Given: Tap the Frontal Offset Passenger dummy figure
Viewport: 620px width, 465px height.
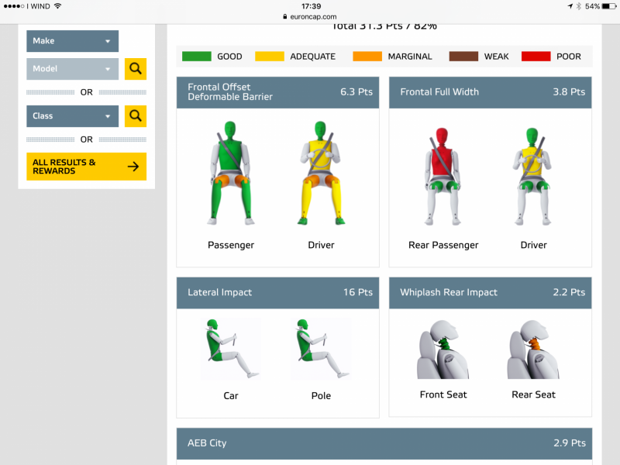Looking at the screenshot, I should tap(231, 173).
